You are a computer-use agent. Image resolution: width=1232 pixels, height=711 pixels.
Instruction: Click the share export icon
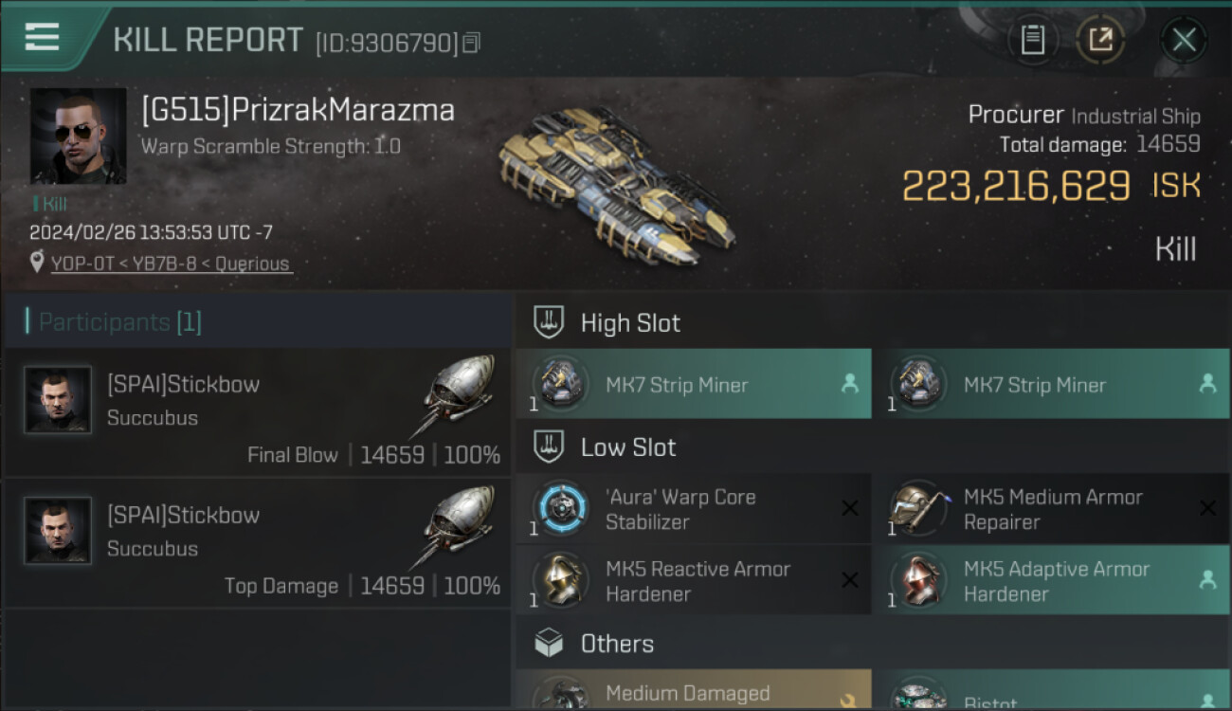(1100, 40)
